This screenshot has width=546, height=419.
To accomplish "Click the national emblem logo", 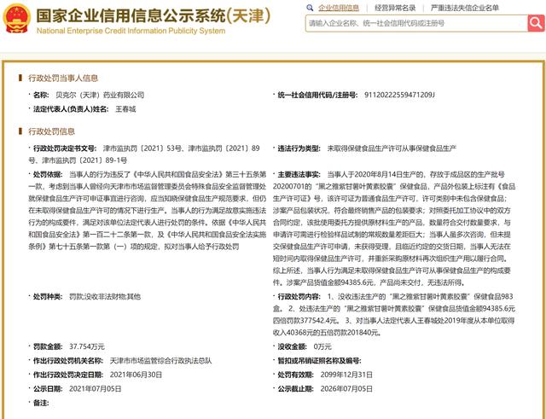I will pos(17,19).
